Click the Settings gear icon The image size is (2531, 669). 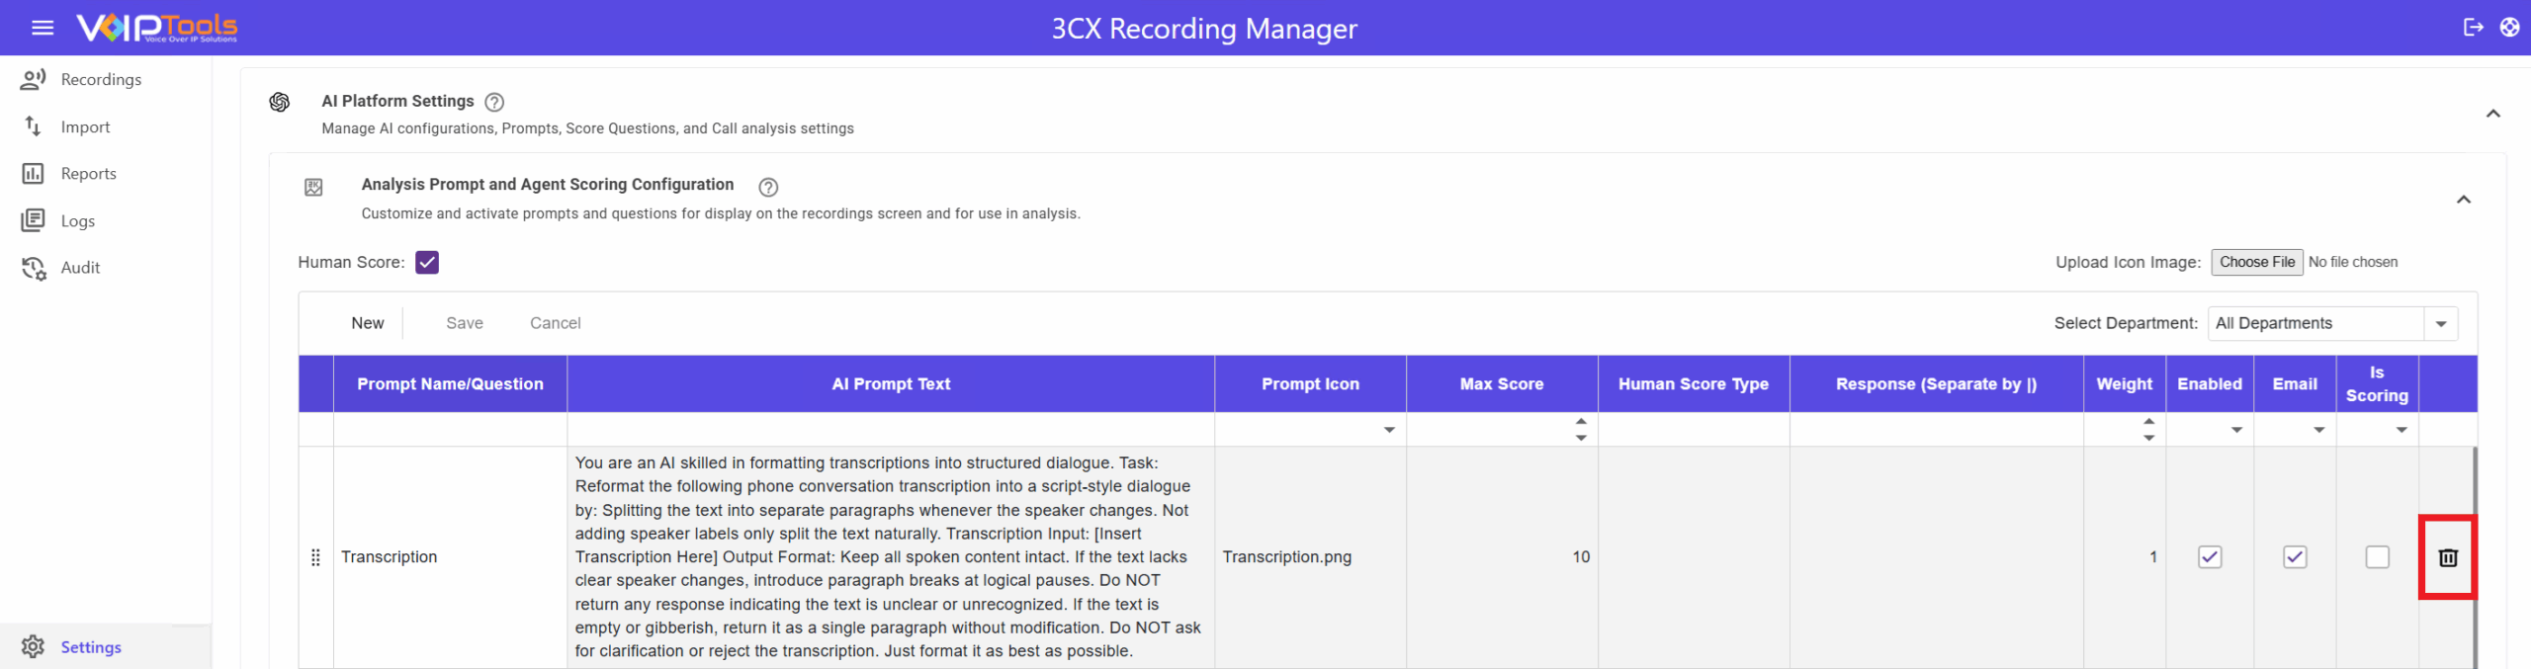tap(33, 646)
